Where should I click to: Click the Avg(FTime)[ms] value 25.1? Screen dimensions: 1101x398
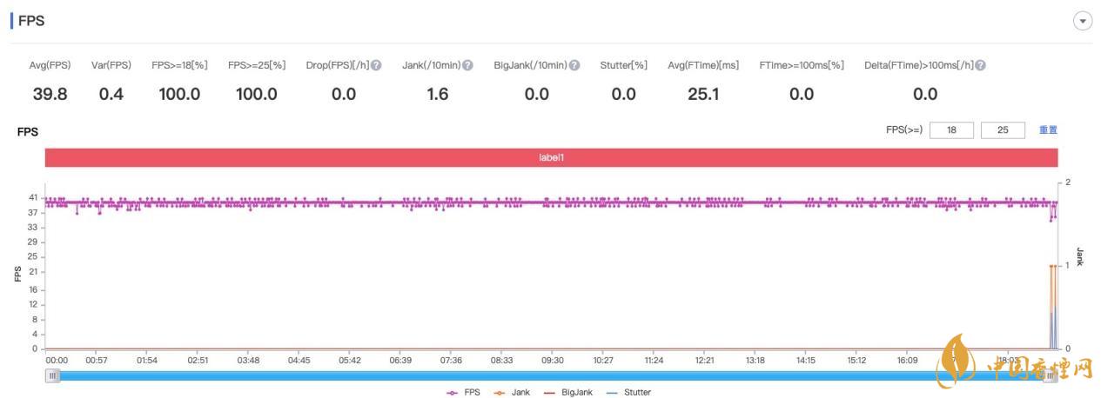[703, 95]
